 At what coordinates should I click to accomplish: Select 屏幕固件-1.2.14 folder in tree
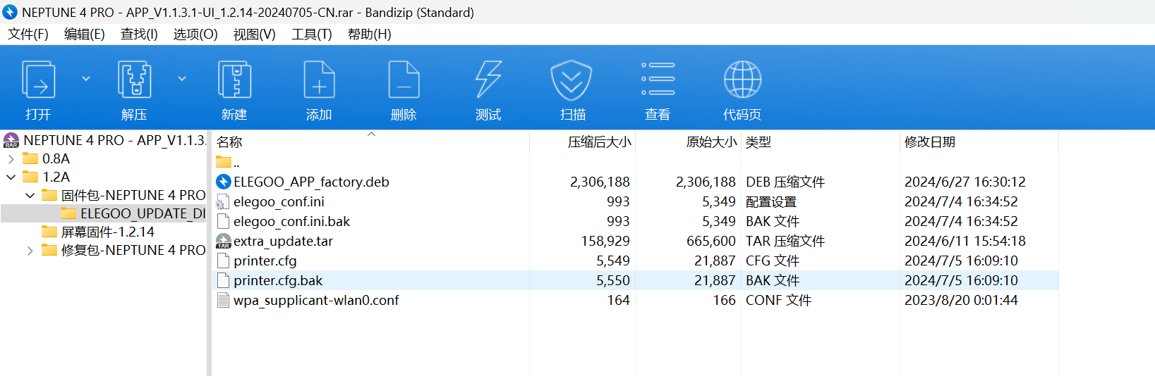click(x=107, y=232)
